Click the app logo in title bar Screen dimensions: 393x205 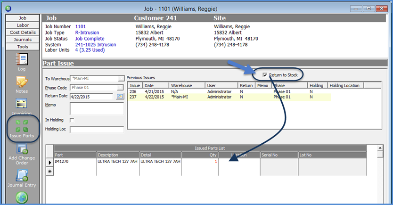8,8
